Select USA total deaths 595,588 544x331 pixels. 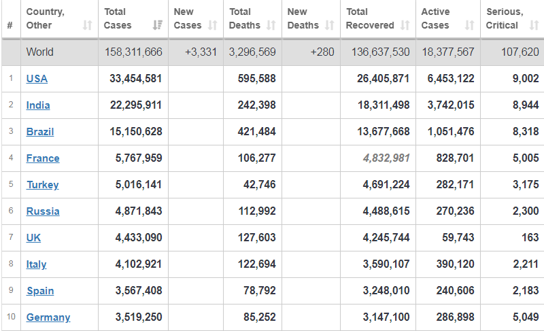[x=257, y=79]
